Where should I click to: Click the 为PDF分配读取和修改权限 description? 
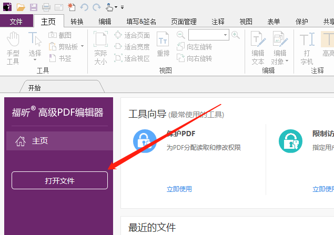point(204,147)
